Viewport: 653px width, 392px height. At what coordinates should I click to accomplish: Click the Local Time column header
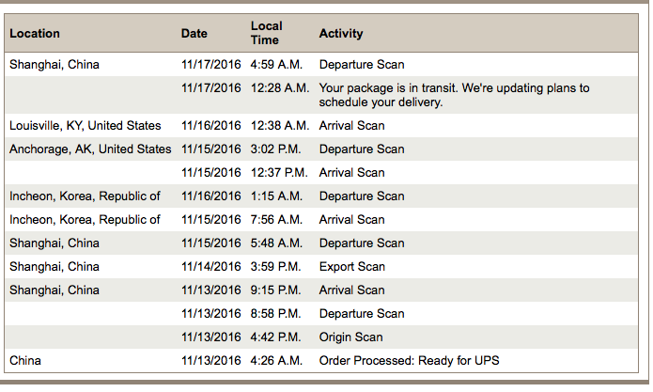[x=267, y=33]
